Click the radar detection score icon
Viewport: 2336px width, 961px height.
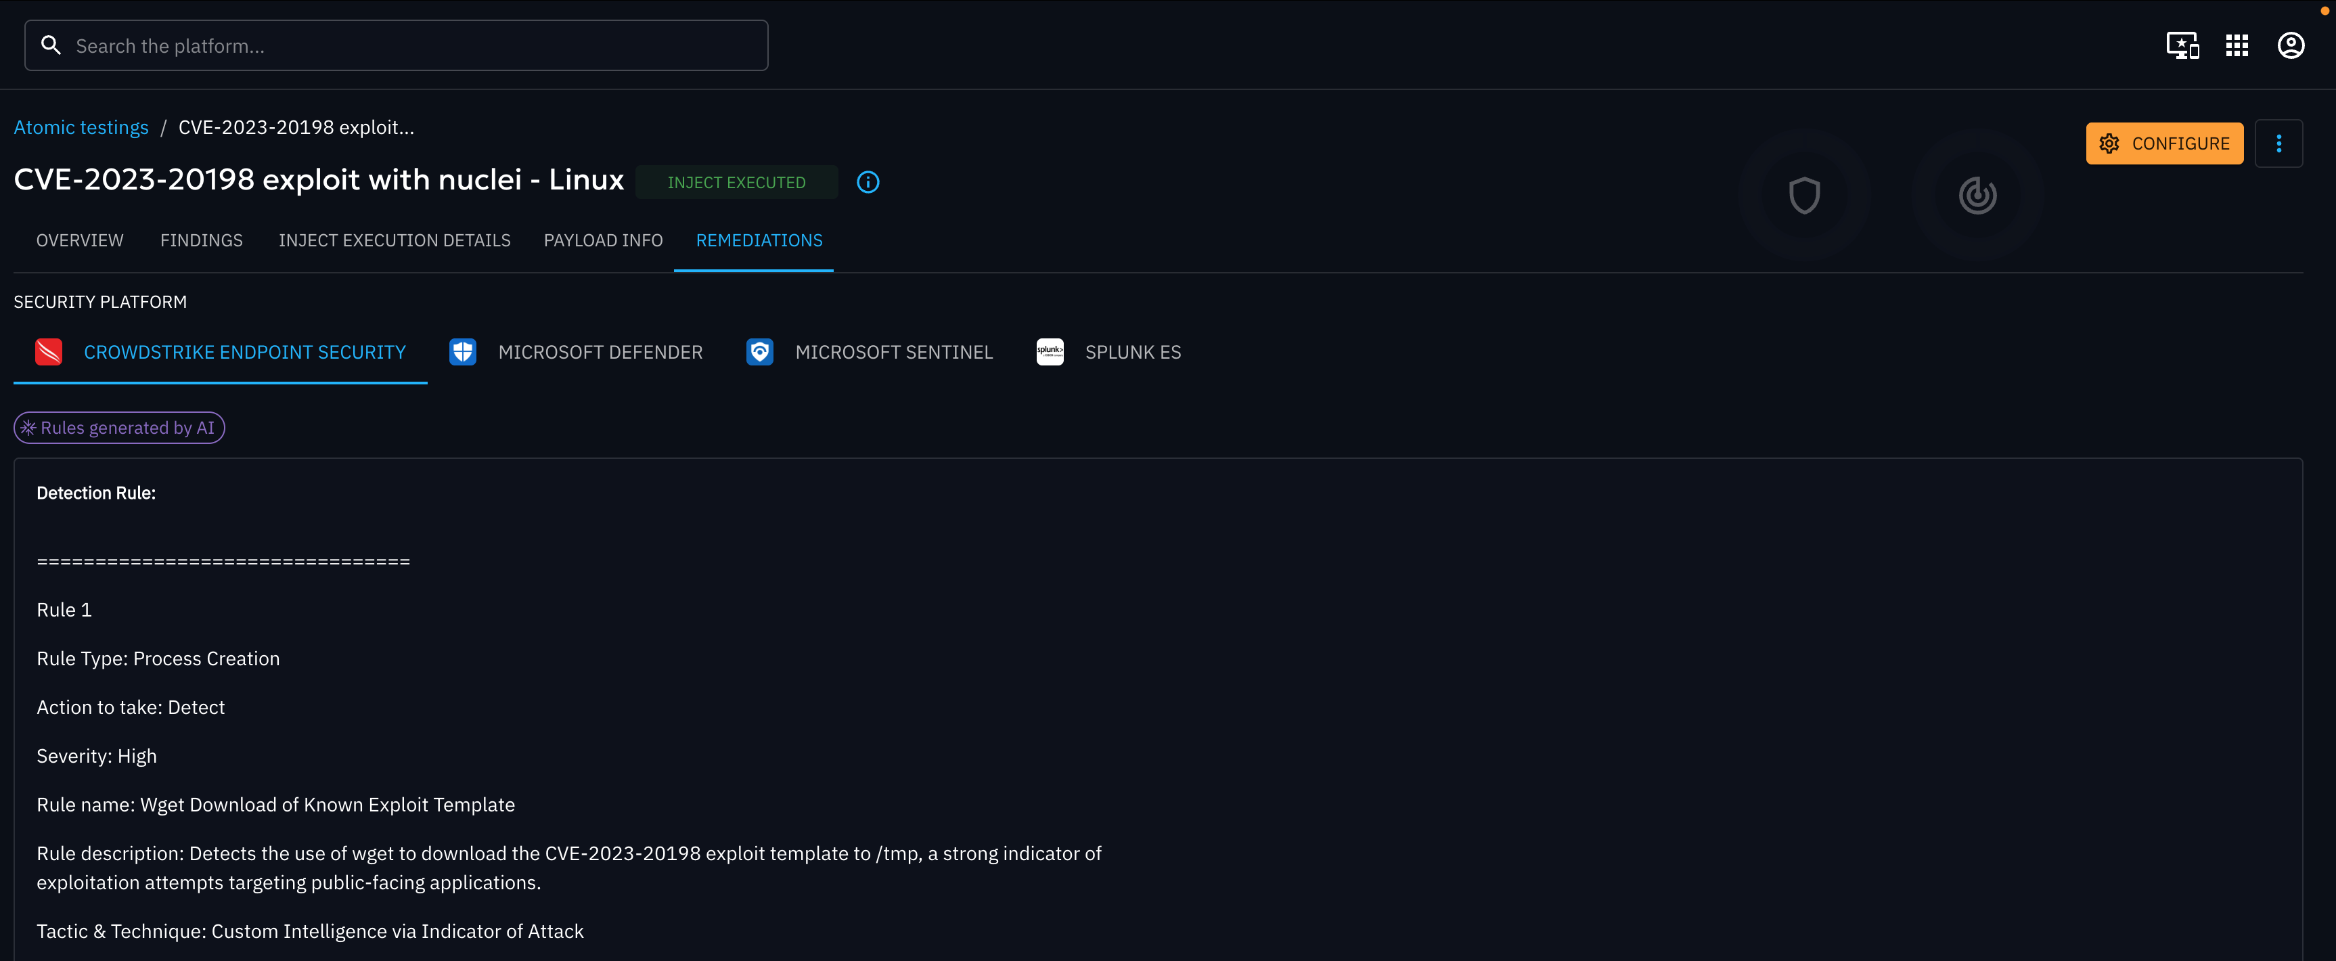[1977, 195]
